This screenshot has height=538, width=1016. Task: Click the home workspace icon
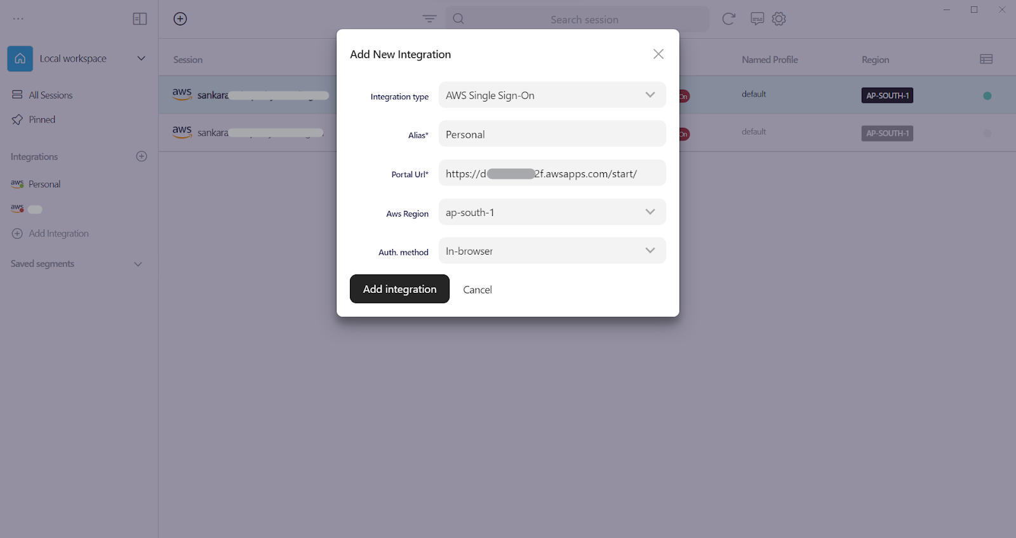(20, 58)
